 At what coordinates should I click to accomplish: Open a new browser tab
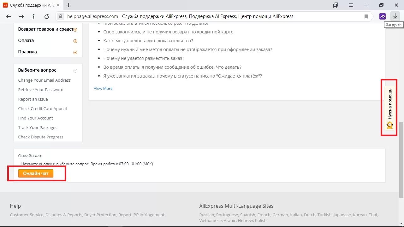68,5
